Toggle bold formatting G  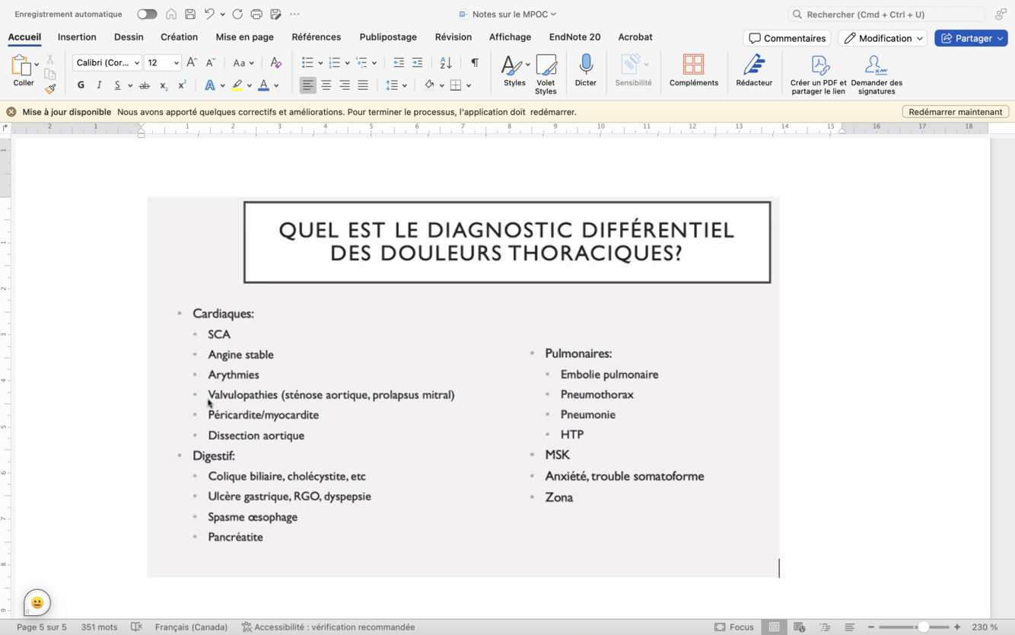[81, 85]
